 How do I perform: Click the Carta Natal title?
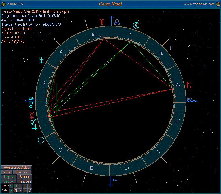(x=111, y=4)
